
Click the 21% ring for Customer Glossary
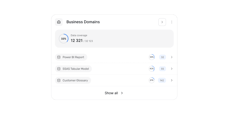[x=152, y=81]
